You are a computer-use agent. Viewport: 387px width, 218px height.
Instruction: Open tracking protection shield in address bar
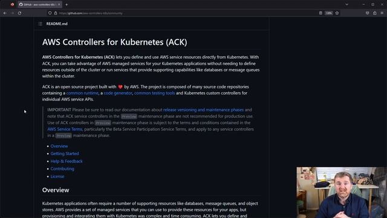(50, 13)
